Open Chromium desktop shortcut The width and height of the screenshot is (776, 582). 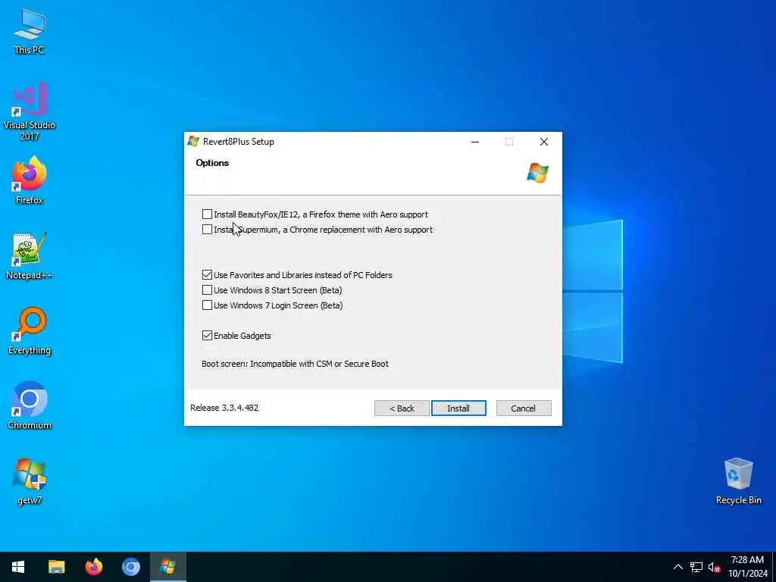pos(30,405)
